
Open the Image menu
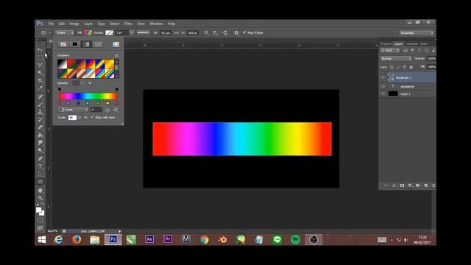point(74,24)
